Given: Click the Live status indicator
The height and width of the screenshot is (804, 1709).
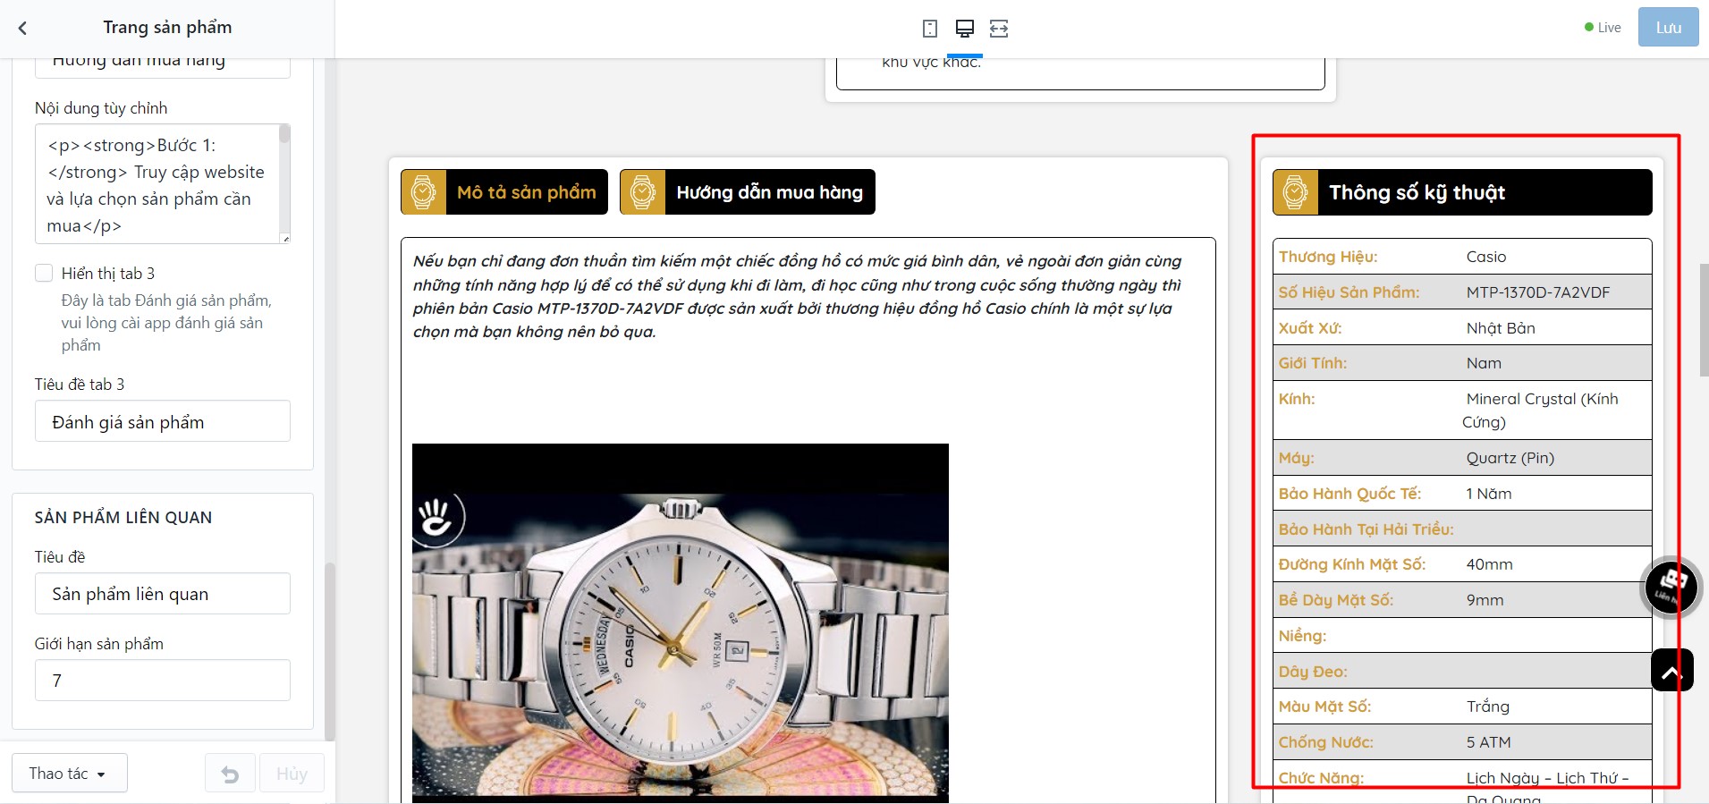Looking at the screenshot, I should point(1603,28).
